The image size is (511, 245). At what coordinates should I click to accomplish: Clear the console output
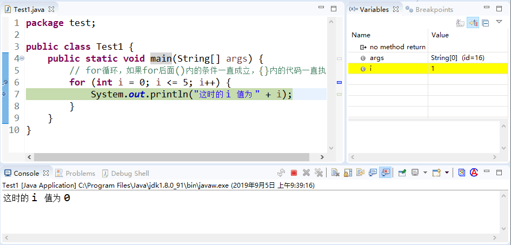(335, 173)
